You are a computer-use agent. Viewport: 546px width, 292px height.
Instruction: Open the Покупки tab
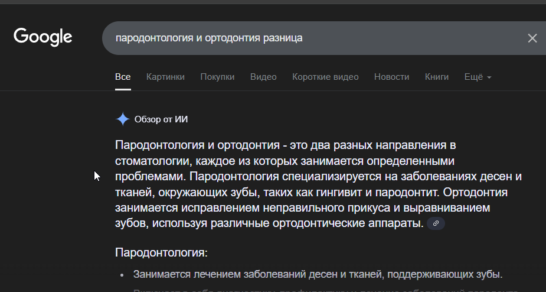217,77
